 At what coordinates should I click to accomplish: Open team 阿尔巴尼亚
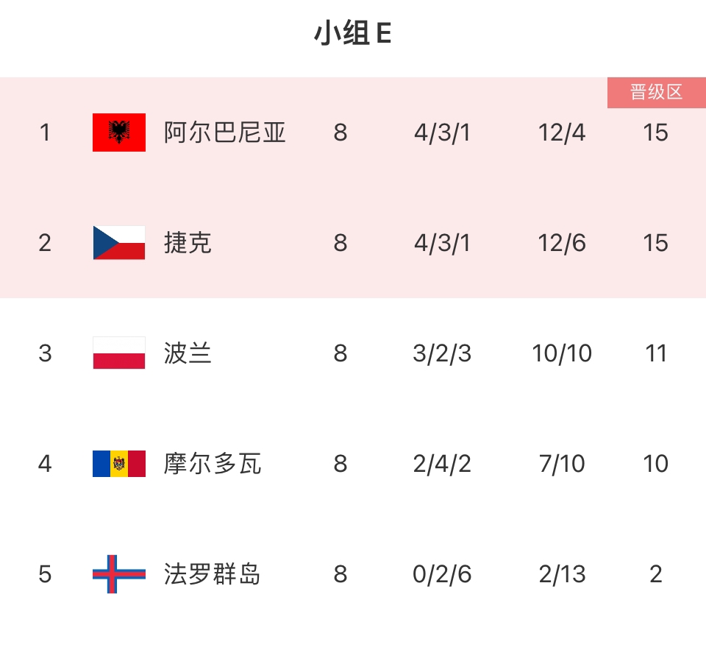224,133
